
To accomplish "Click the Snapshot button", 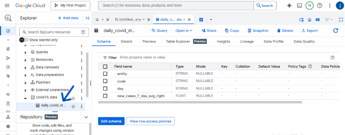I will 258,31.
